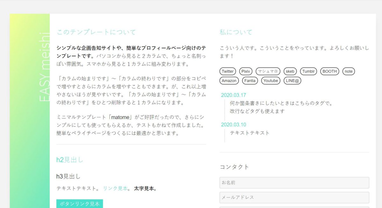The image size is (382, 208).
Task: Open the Amazon link badge
Action: pos(229,80)
